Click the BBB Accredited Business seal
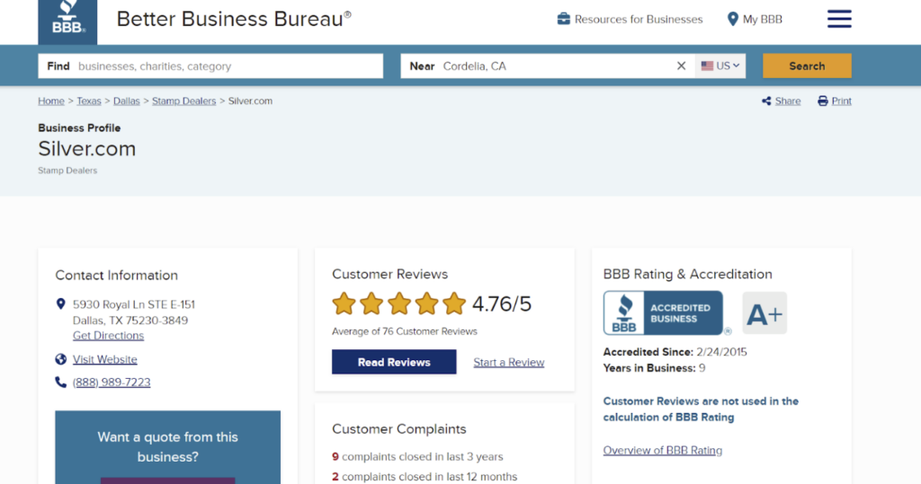This screenshot has width=921, height=484. pyautogui.click(x=663, y=312)
